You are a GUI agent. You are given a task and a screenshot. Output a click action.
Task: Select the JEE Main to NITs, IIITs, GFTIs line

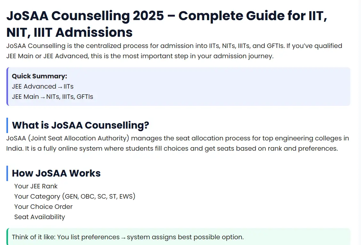(x=52, y=97)
